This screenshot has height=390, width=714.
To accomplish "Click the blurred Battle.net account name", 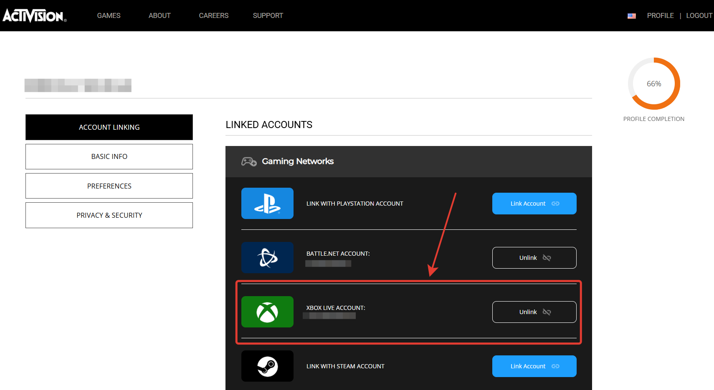I will pyautogui.click(x=328, y=263).
